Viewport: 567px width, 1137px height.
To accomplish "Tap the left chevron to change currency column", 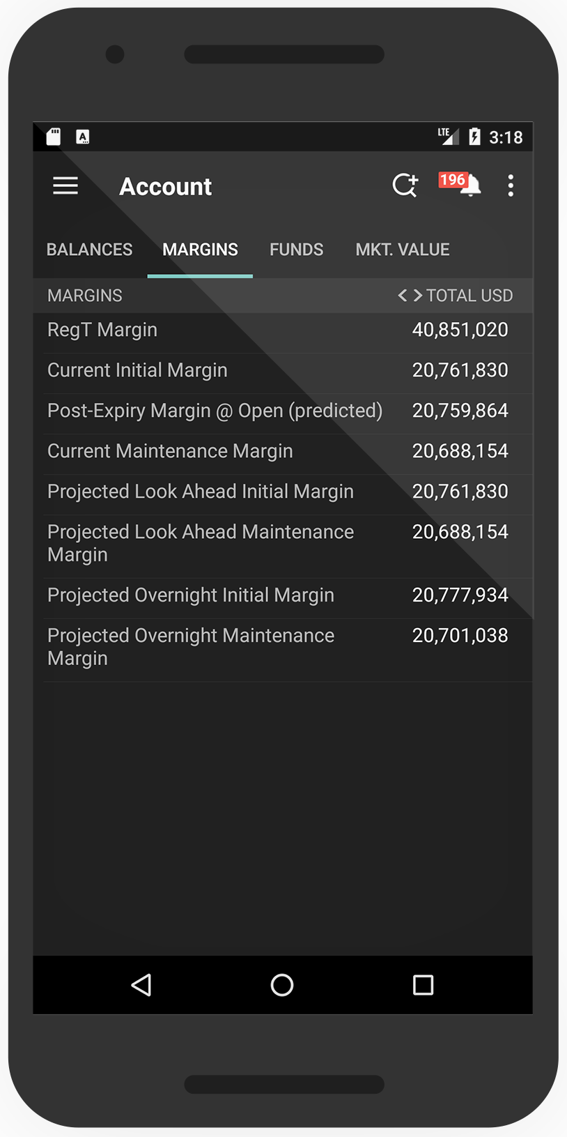I will pyautogui.click(x=402, y=295).
